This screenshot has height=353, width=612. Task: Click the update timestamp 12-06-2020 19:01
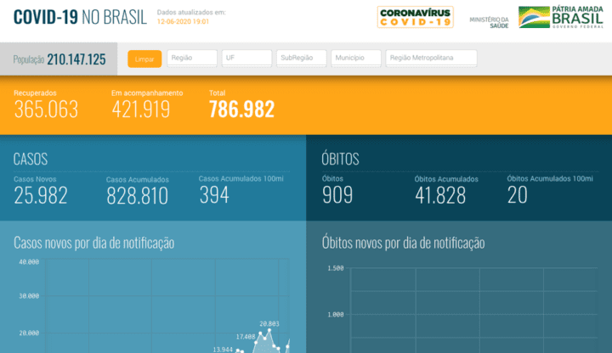click(183, 22)
